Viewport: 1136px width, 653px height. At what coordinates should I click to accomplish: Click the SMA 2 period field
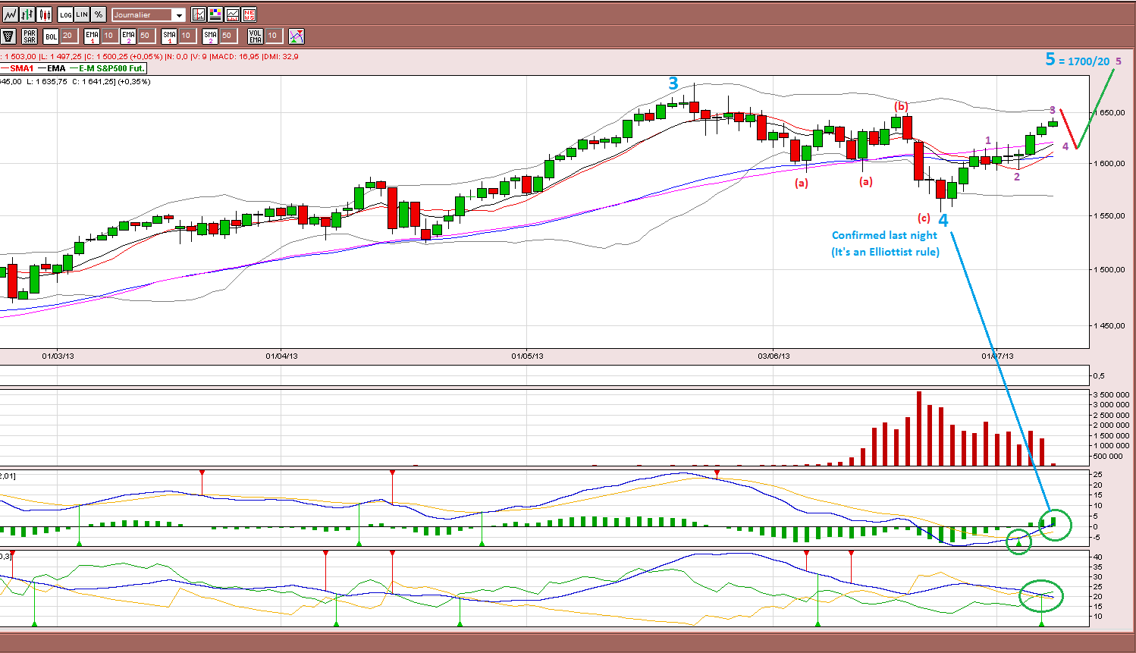pyautogui.click(x=228, y=36)
